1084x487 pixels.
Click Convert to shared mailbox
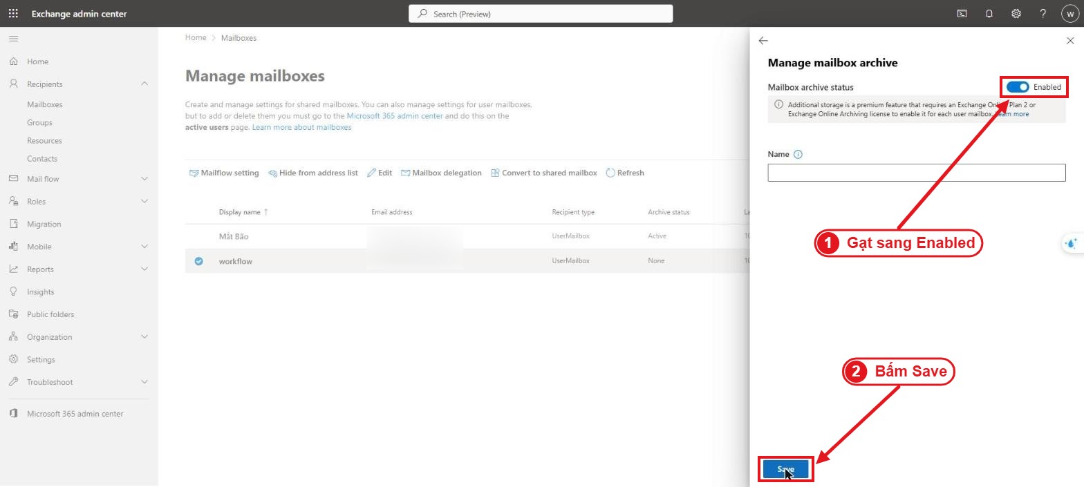tap(543, 173)
